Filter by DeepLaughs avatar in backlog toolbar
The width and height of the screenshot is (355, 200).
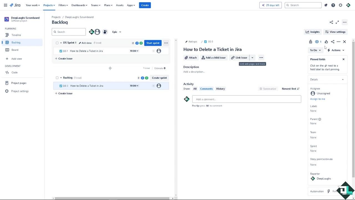tap(91, 32)
